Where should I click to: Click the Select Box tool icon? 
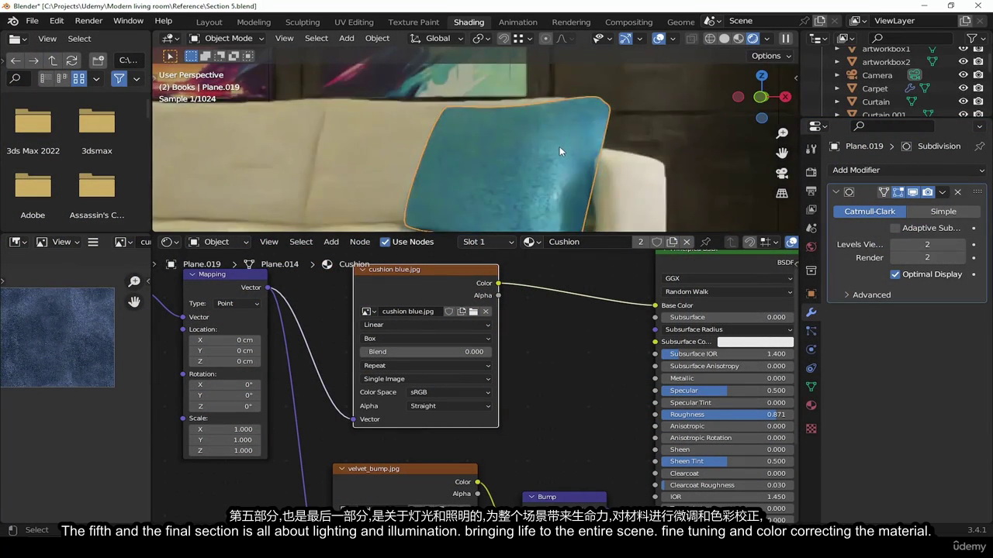pyautogui.click(x=170, y=56)
